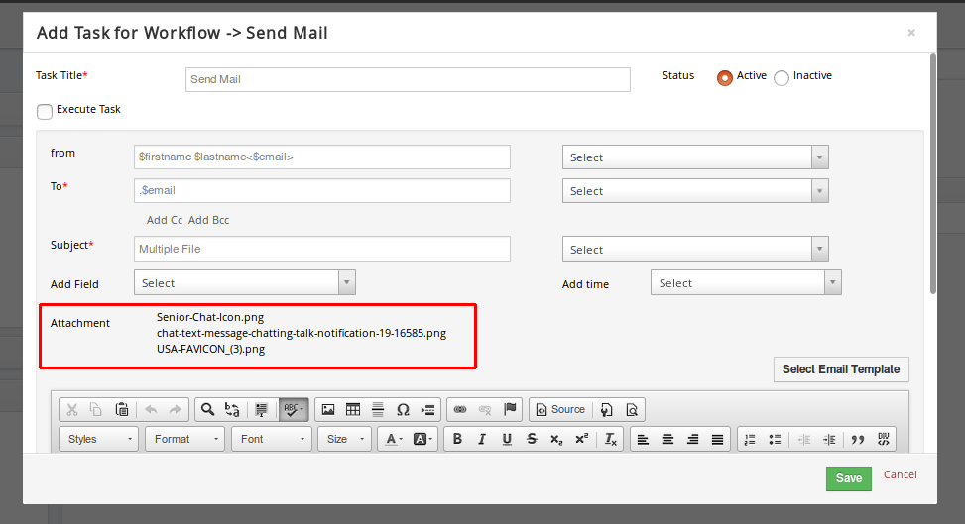
Task: Open the Select dropdown beside Subject field
Action: point(695,249)
